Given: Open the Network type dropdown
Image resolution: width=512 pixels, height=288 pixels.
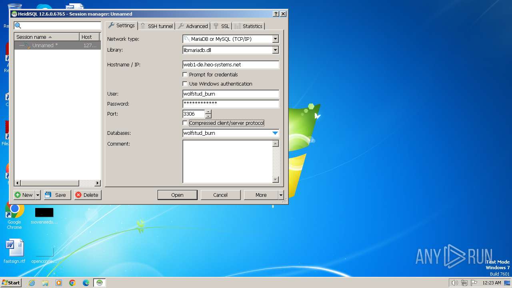Looking at the screenshot, I should pos(275,39).
